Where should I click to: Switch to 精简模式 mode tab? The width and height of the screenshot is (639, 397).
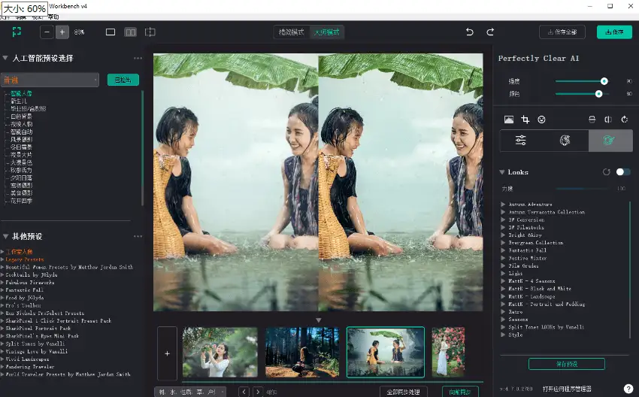[x=292, y=32]
